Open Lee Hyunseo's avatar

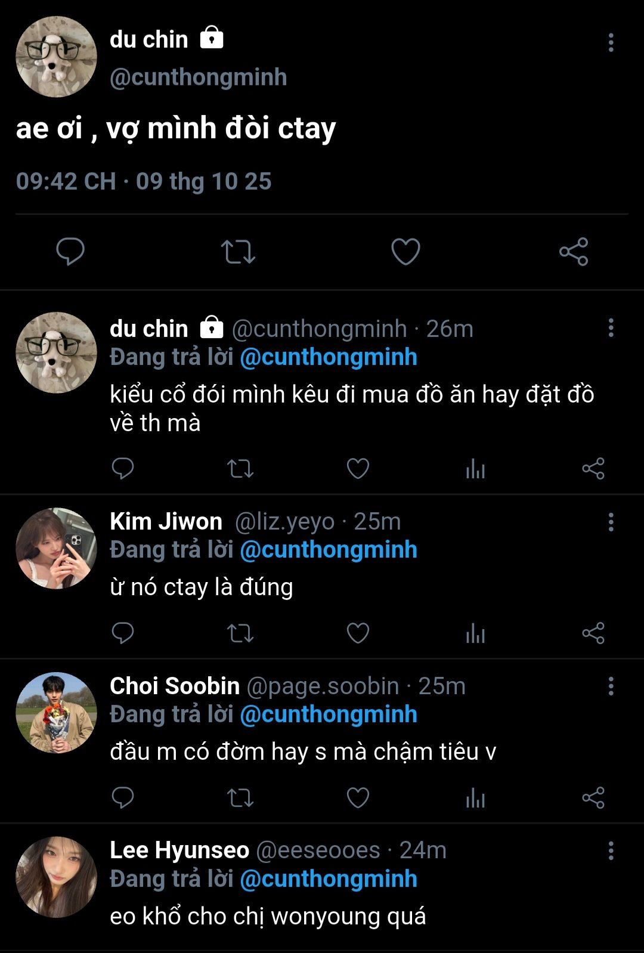56,877
